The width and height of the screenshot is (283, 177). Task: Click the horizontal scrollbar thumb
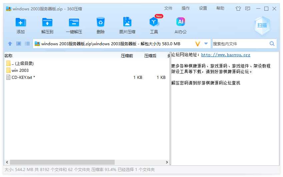tap(62, 162)
